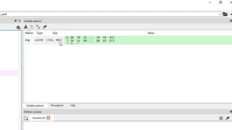The image size is (232, 130).
Task: Remove all variables with the eraser icon
Action: (45, 27)
